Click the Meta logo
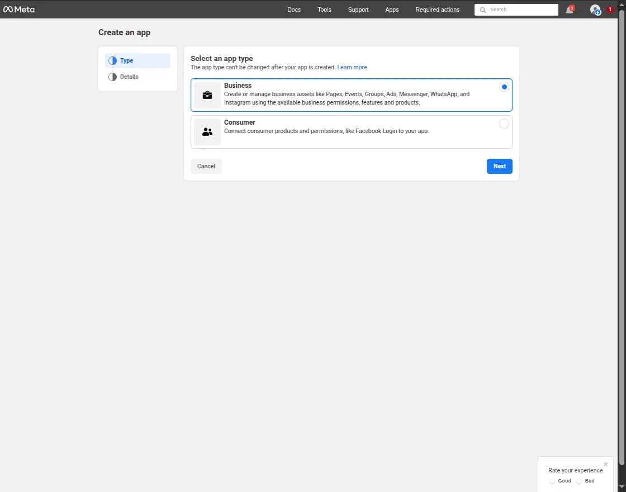This screenshot has height=492, width=626. (x=20, y=9)
